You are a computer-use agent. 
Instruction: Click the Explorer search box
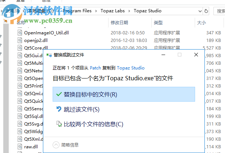tap(219, 11)
